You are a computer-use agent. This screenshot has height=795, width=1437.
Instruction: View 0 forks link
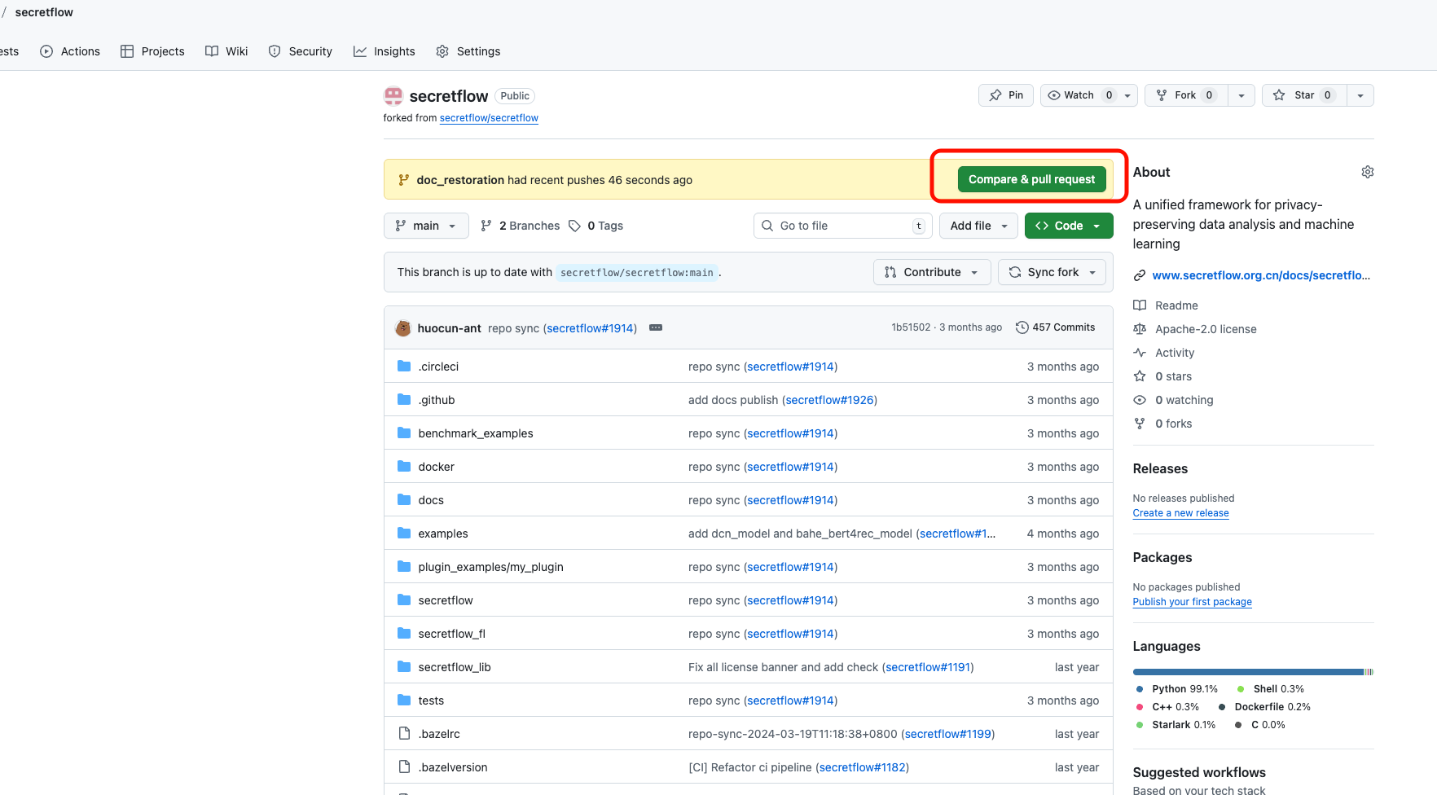(1163, 424)
